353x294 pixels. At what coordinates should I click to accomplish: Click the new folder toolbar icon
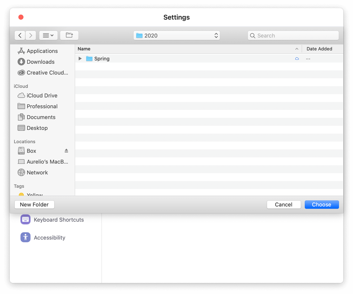coord(69,35)
